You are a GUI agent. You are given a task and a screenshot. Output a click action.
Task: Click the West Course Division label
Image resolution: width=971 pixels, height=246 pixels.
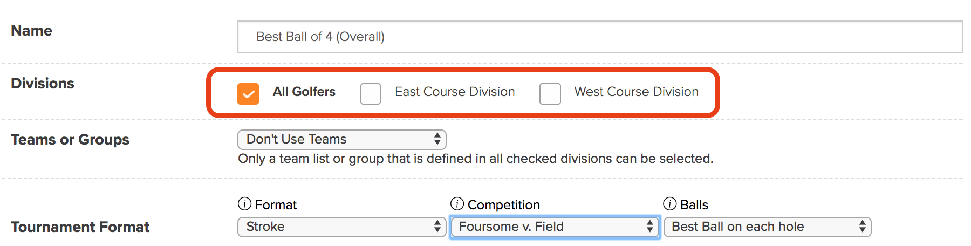click(637, 92)
